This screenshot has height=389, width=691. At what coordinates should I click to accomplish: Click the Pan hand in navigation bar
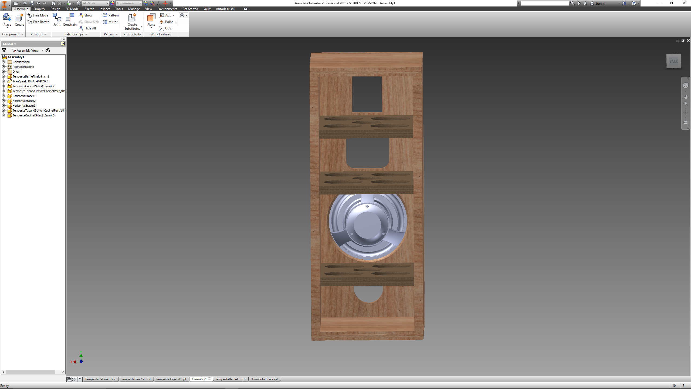click(686, 97)
